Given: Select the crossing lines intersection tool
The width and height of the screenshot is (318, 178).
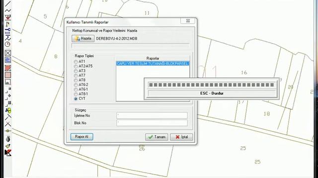Looking at the screenshot, I should (8, 124).
